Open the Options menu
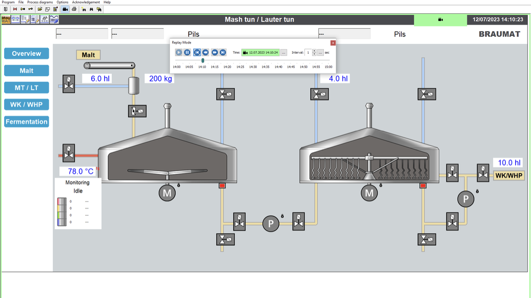 (63, 2)
